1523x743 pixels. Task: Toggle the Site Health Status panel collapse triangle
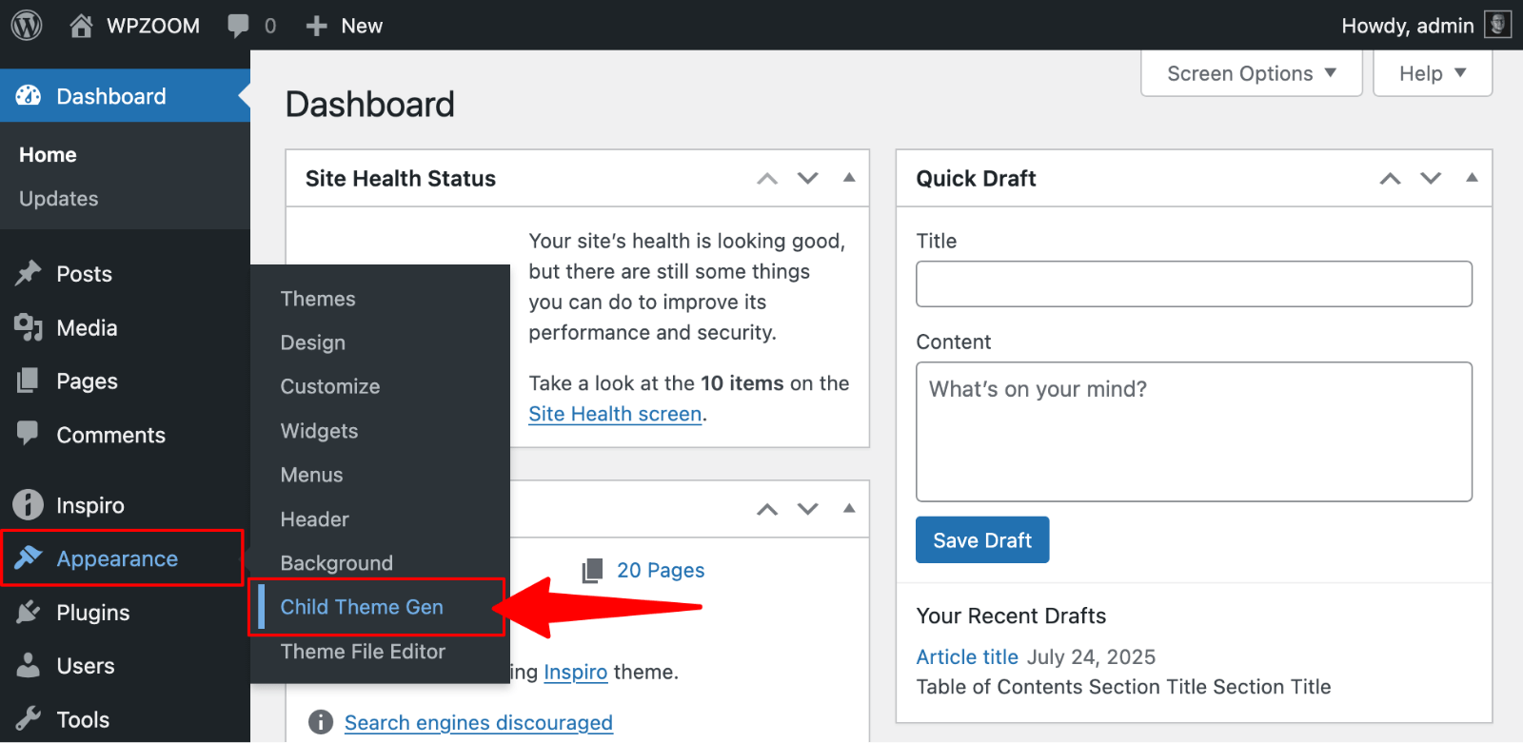(849, 178)
